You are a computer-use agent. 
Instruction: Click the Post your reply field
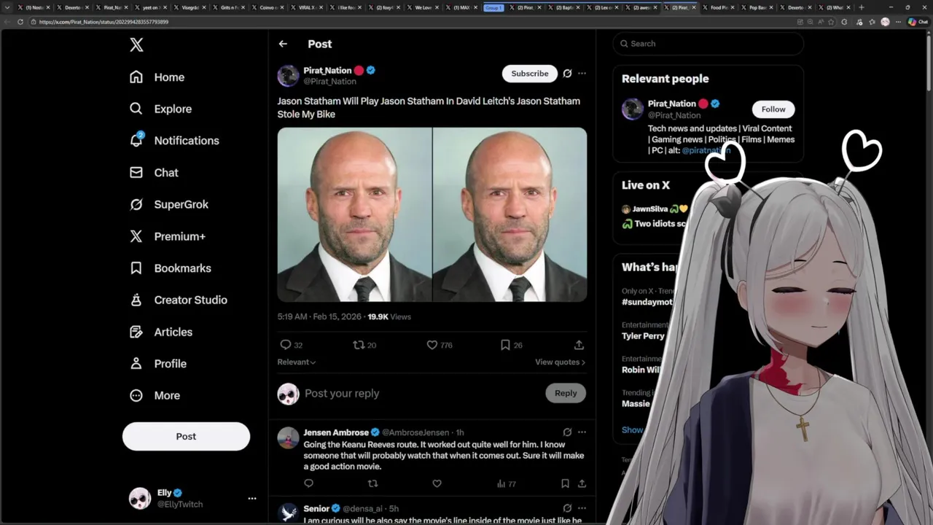(419, 394)
